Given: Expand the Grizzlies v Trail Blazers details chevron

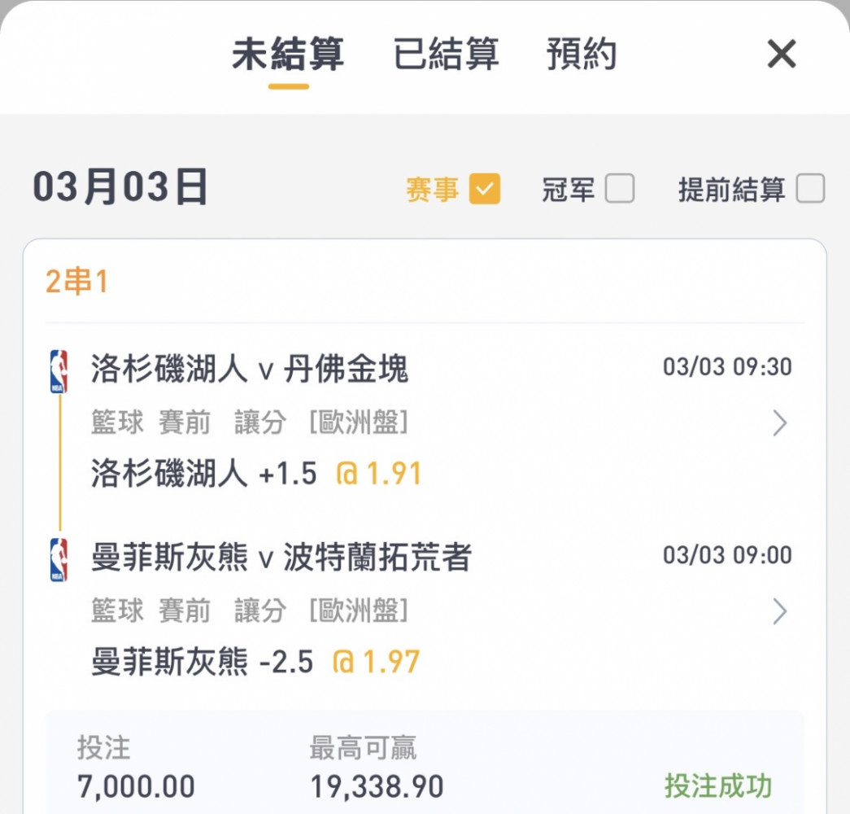Looking at the screenshot, I should pyautogui.click(x=779, y=611).
